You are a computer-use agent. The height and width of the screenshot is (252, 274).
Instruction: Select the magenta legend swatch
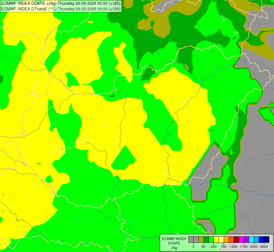tap(241, 239)
